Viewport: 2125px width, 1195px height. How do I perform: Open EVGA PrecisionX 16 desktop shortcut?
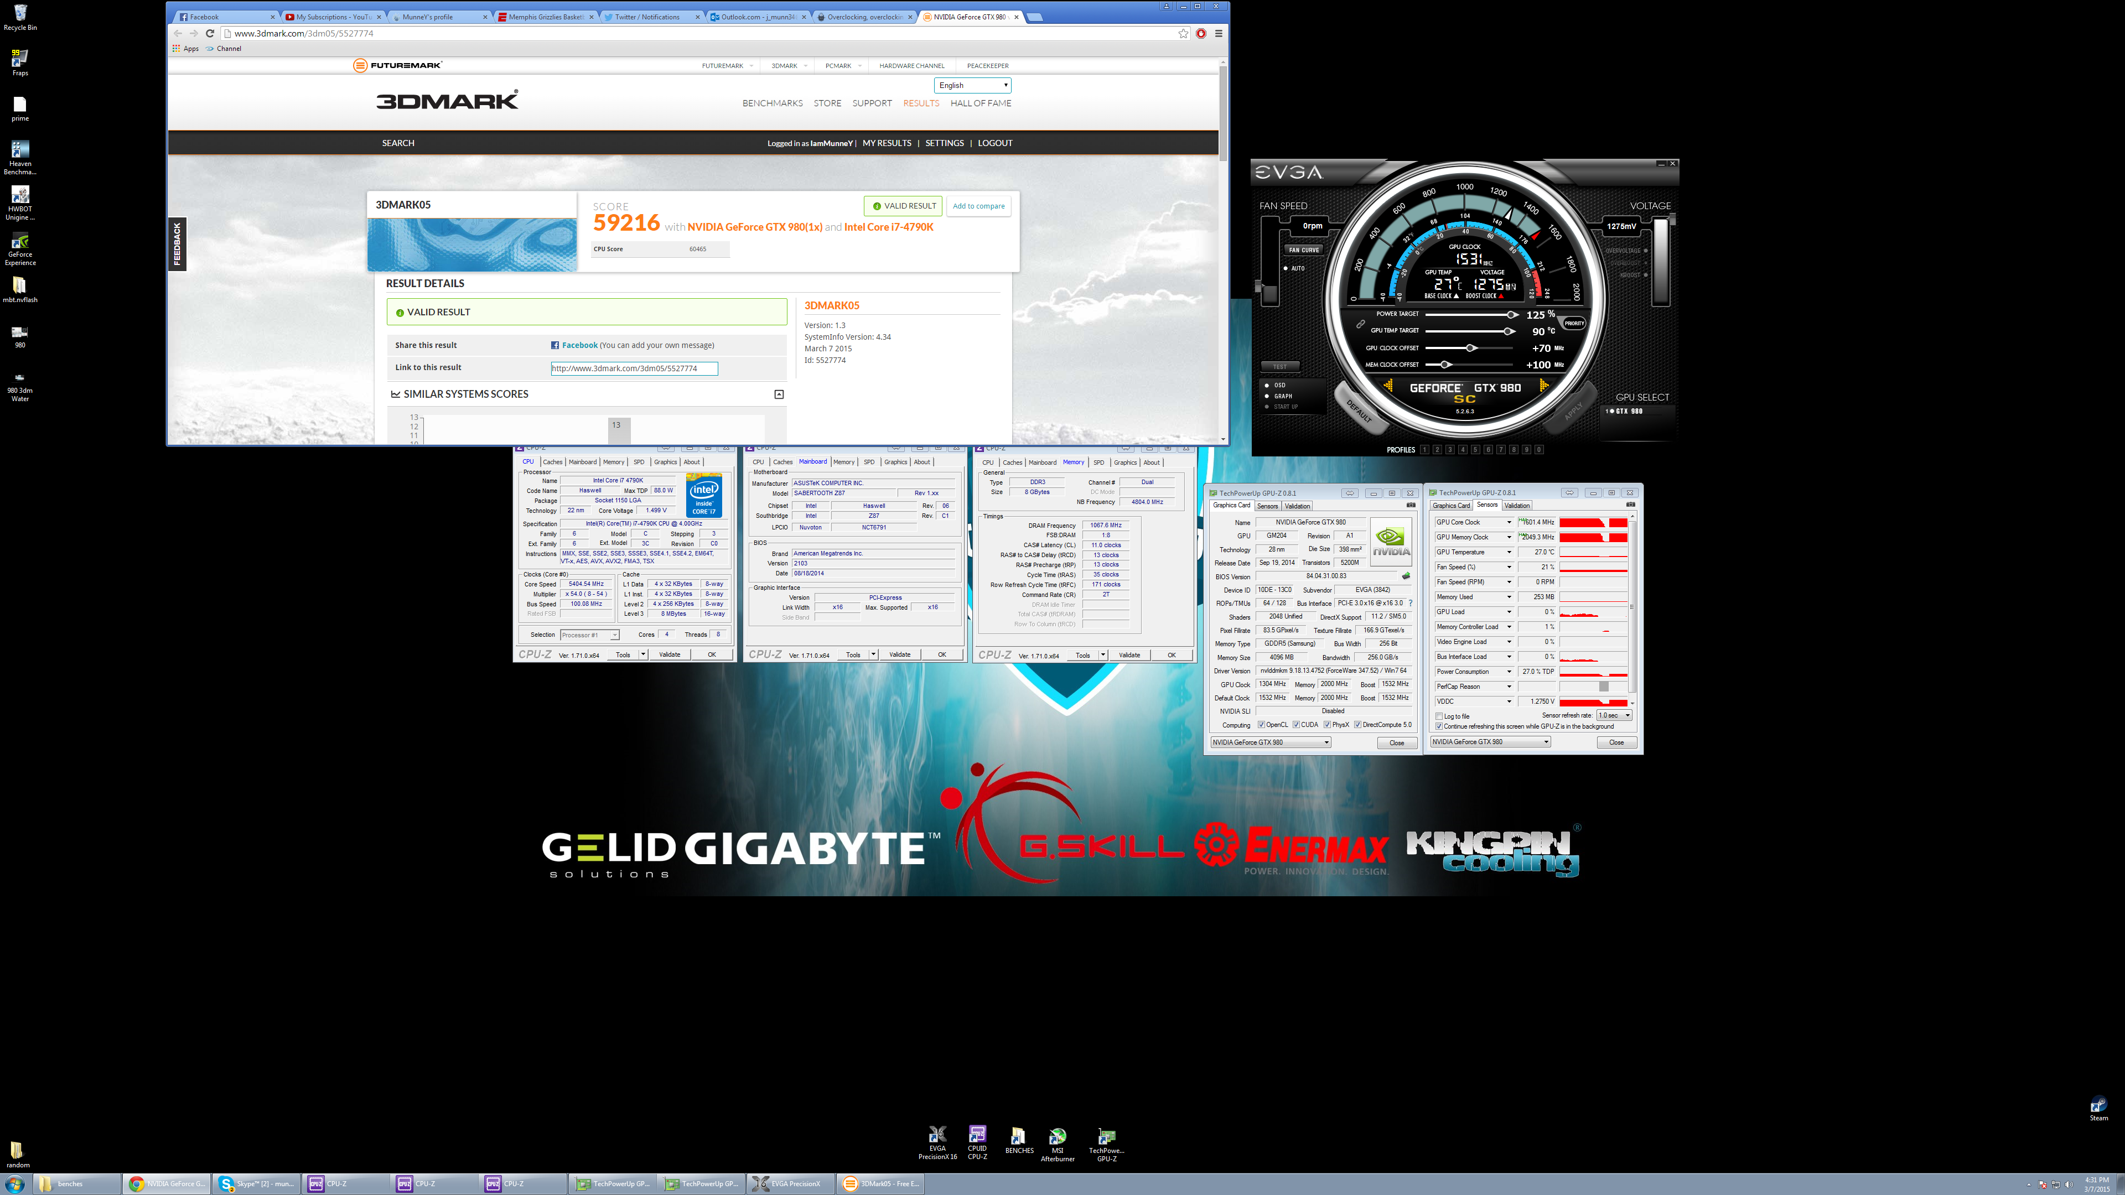(937, 1142)
